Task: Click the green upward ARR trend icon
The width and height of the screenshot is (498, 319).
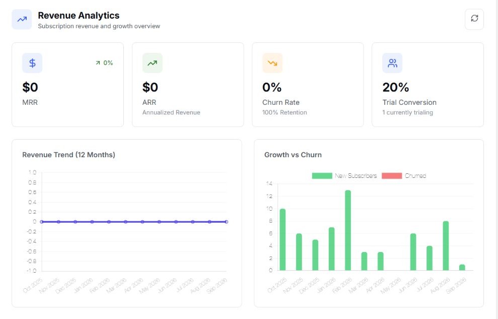Action: 153,63
